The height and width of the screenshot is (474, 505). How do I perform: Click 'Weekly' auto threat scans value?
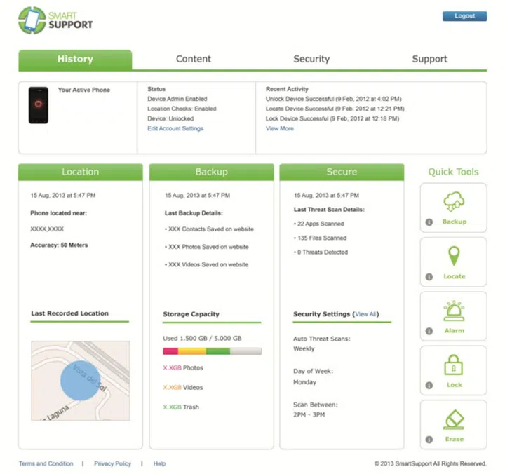[304, 348]
